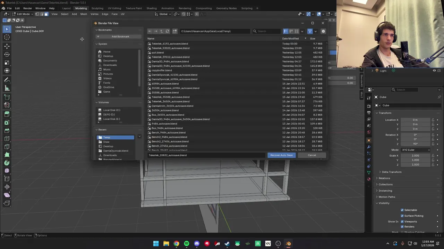Click the file path input field
Screen dimensions: 444x249
215,31
